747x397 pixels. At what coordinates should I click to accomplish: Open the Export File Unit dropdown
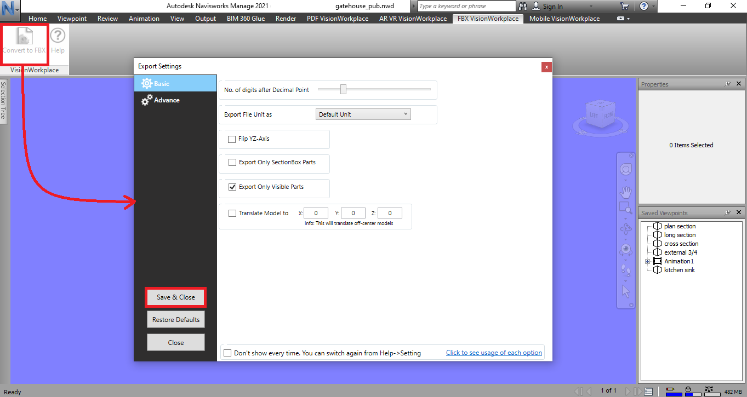[363, 114]
